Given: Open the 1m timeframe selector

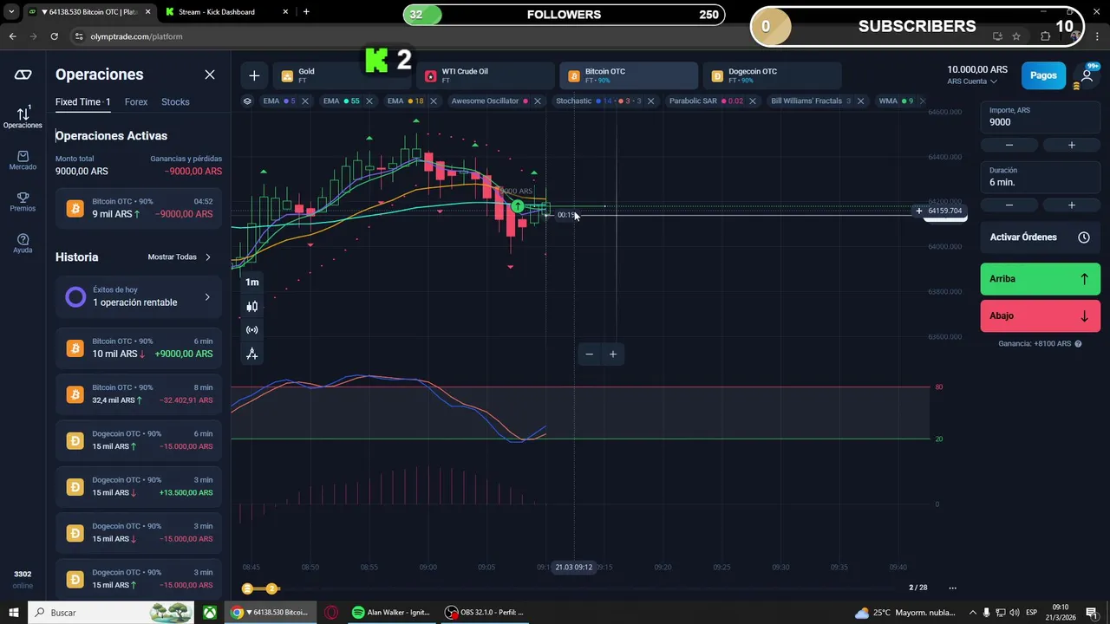Looking at the screenshot, I should tap(252, 282).
